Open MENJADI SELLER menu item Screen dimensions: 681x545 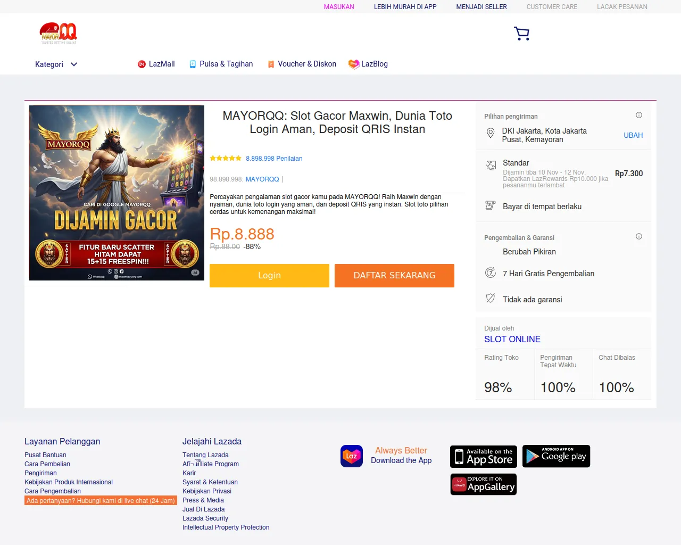481,7
